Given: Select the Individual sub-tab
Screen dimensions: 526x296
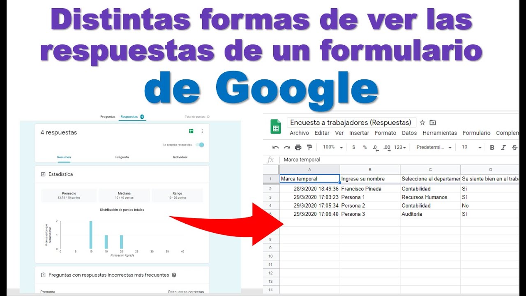Looking at the screenshot, I should tap(180, 157).
